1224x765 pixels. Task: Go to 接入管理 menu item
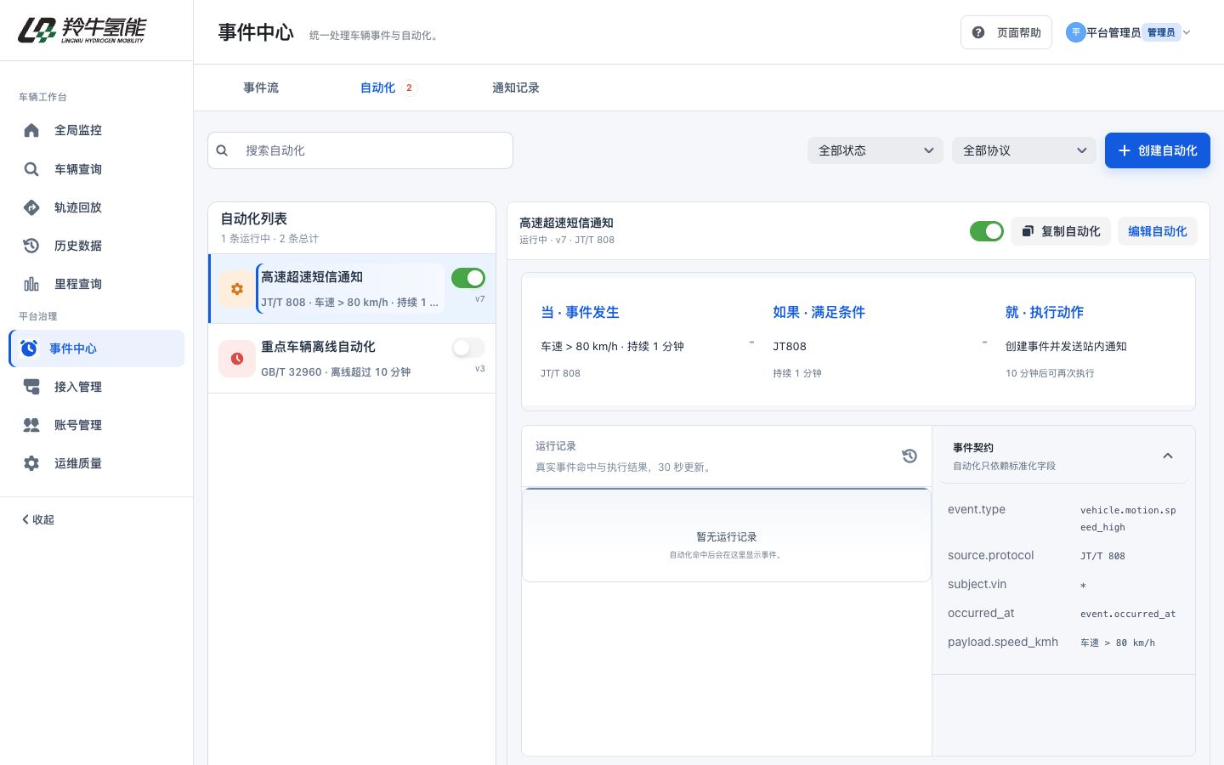click(x=97, y=387)
